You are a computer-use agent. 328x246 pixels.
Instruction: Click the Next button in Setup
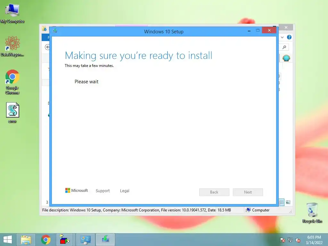248,192
